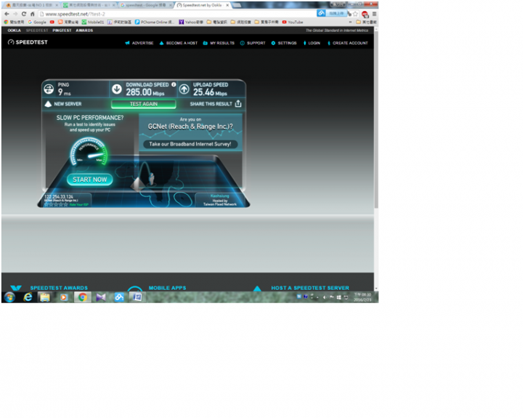This screenshot has width=523, height=418.
Task: Click CREATE ACCOUNT
Action: (347, 43)
